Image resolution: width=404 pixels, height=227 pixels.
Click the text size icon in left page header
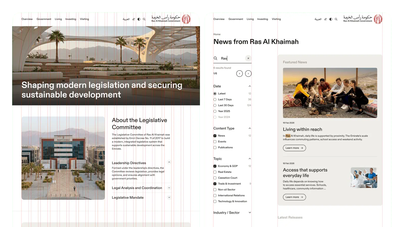[x=134, y=19]
